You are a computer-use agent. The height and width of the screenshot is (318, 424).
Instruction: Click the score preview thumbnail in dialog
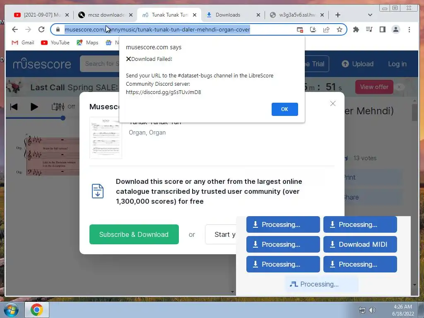pyautogui.click(x=106, y=138)
